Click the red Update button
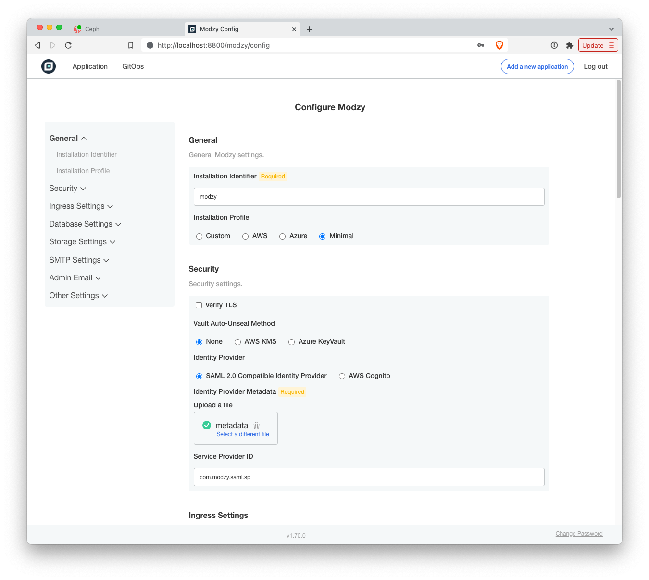Screen dimensions: 649x580 (x=598, y=45)
